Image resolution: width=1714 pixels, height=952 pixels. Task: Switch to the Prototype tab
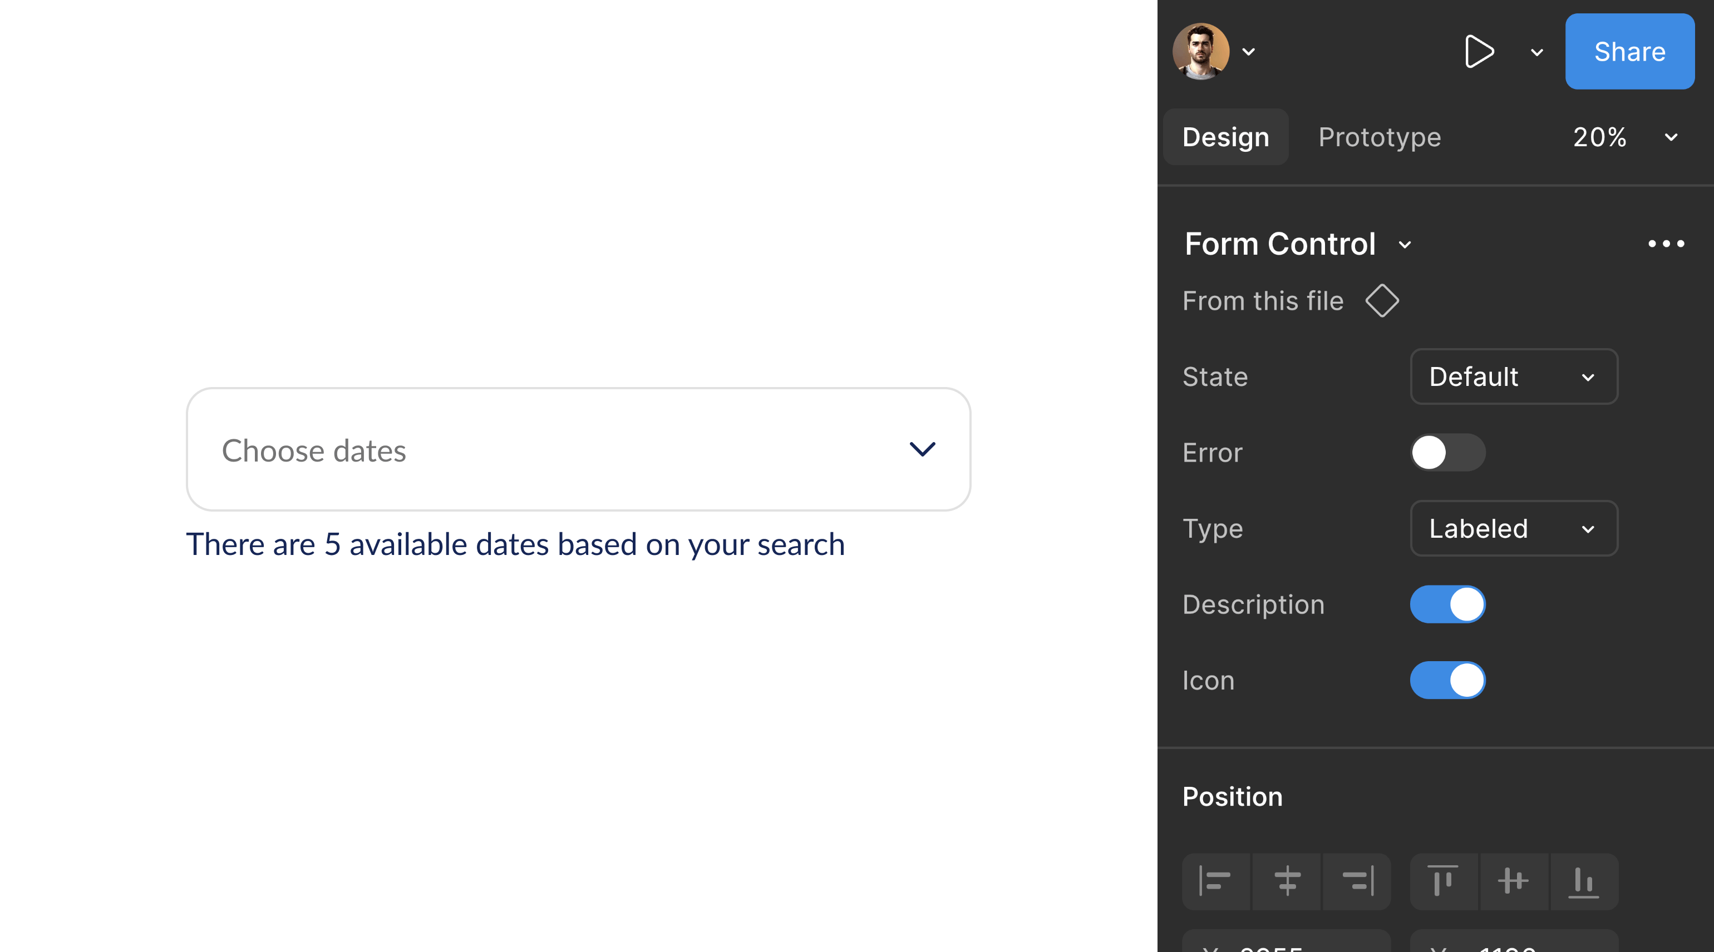pyautogui.click(x=1380, y=137)
